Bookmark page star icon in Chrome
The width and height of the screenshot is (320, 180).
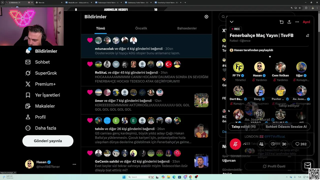click(x=300, y=8)
